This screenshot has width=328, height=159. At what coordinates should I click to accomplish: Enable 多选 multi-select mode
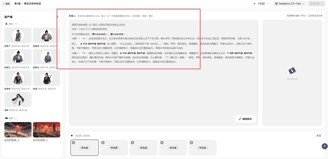tap(318, 136)
